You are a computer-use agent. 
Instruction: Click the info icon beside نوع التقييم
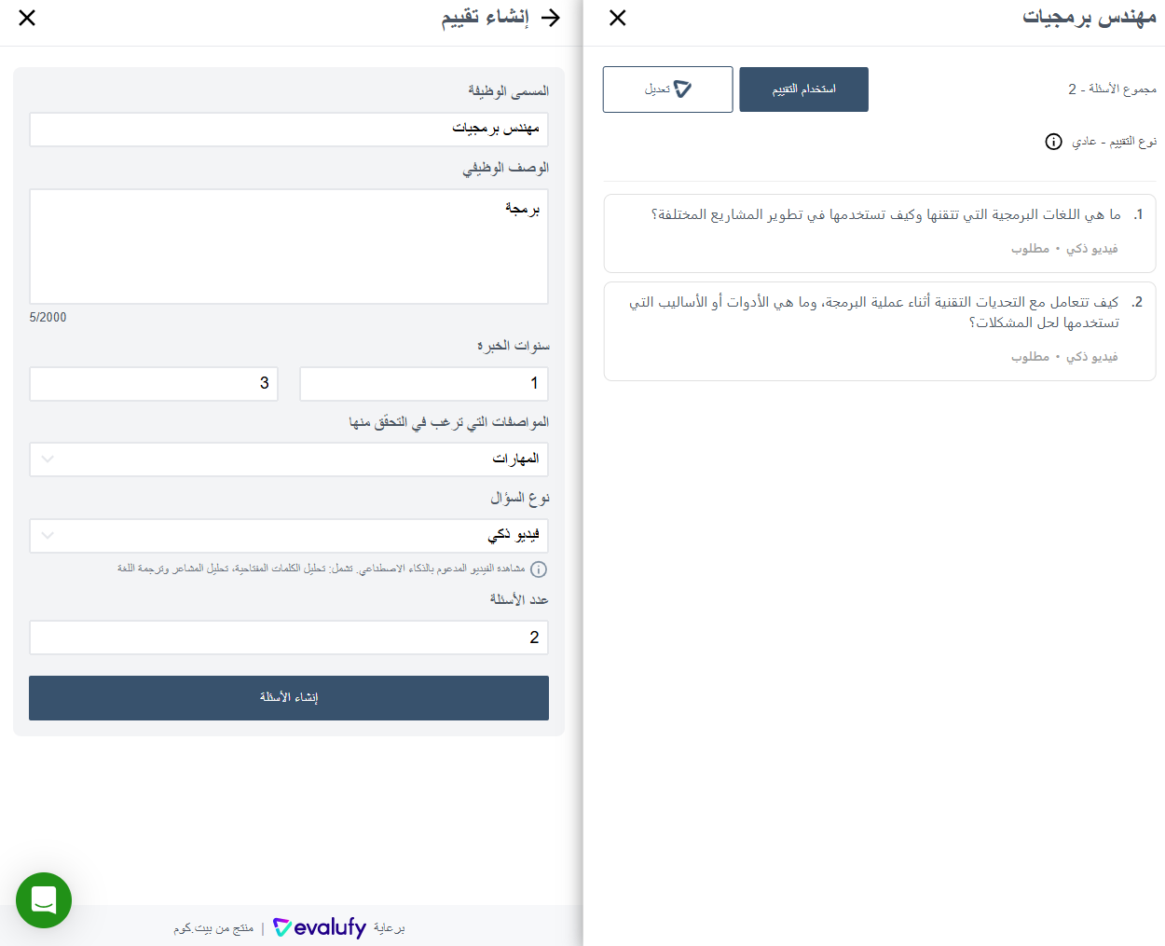click(x=1053, y=142)
